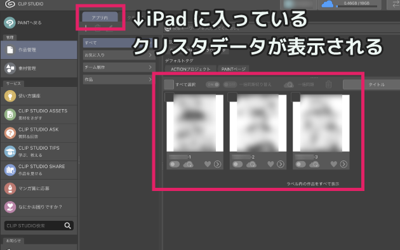Expand the 作品 chevron
The image size is (400, 250).
point(150,79)
